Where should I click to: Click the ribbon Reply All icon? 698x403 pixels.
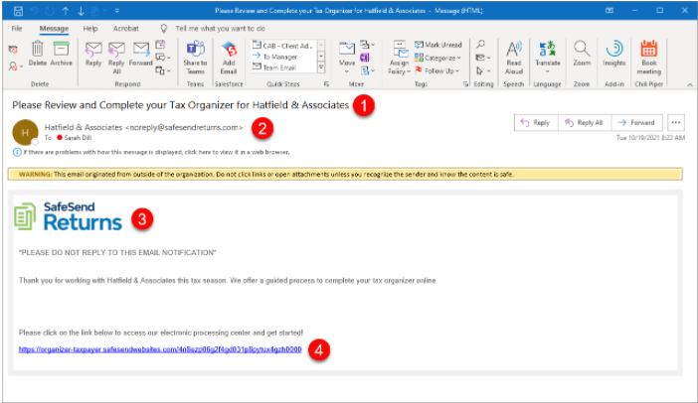[116, 58]
